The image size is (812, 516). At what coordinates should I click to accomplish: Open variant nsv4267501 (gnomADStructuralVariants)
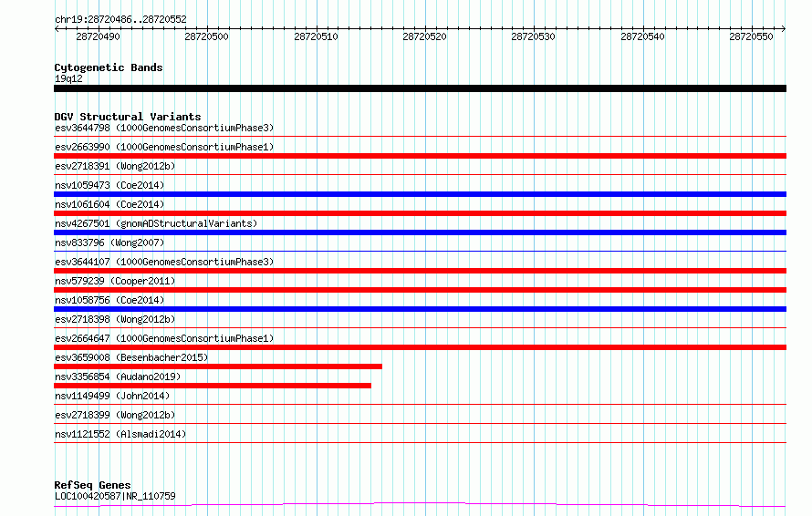click(156, 223)
